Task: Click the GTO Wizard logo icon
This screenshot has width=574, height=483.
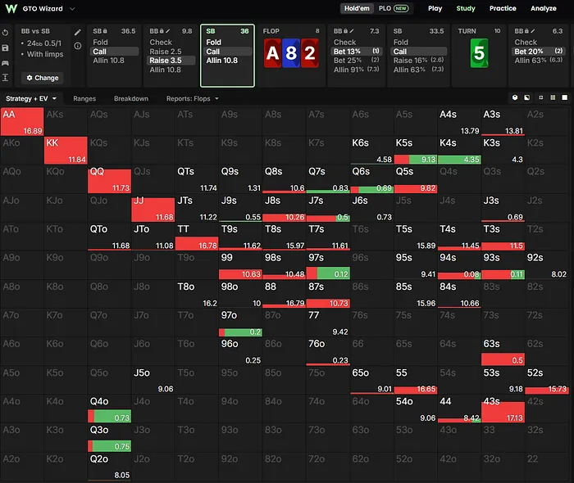Action: tap(11, 8)
